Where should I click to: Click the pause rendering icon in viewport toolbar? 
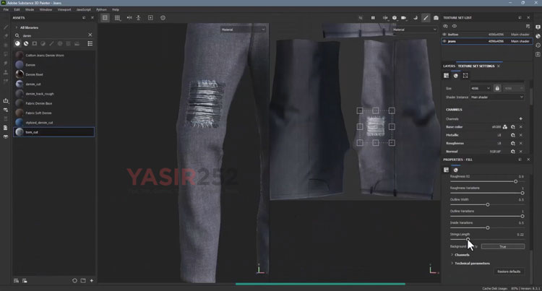pos(373,17)
